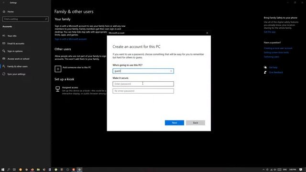Click the taskbar clock
Image resolution: width=306 pixels, height=172 pixels.
coord(293,170)
